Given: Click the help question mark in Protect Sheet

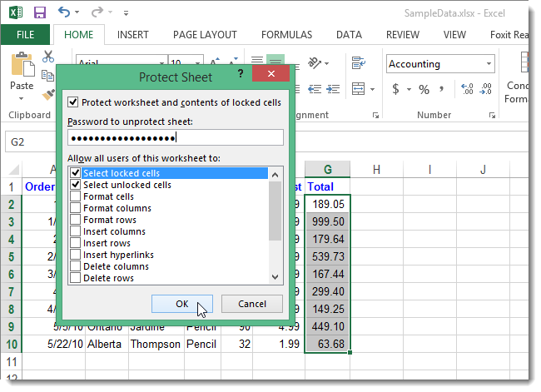Looking at the screenshot, I should click(241, 73).
